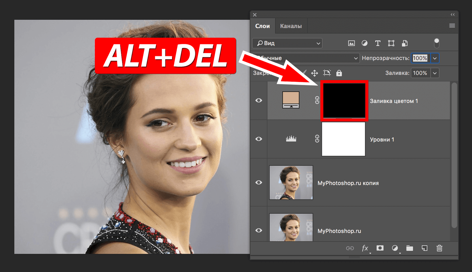Select the Заливка цветом 1 color swatch
This screenshot has width=472, height=272.
[x=291, y=99]
